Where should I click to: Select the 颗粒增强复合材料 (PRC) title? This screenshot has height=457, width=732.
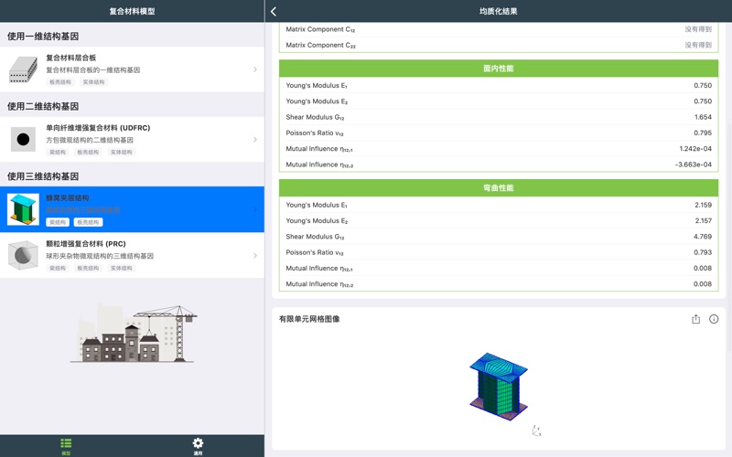tap(86, 244)
